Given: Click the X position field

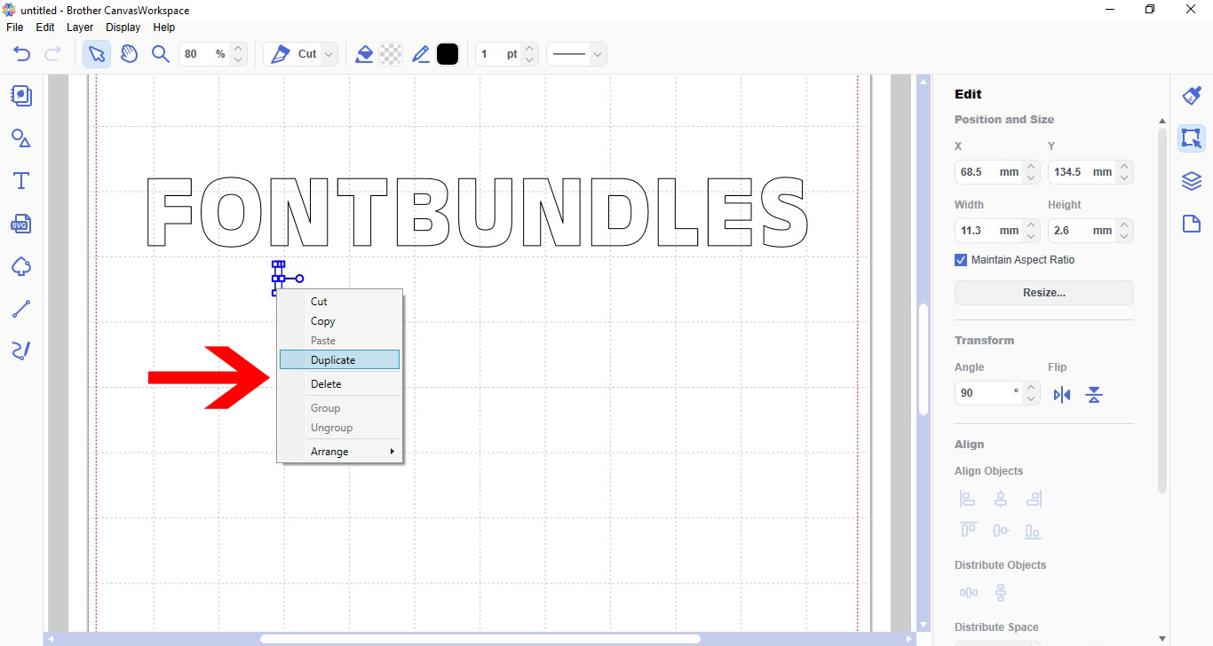Looking at the screenshot, I should tap(988, 172).
